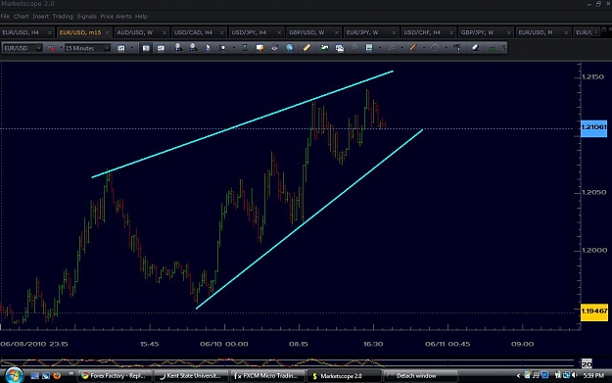Expand the arrow beside the teal save icon
612x383 pixels.
coord(380,48)
